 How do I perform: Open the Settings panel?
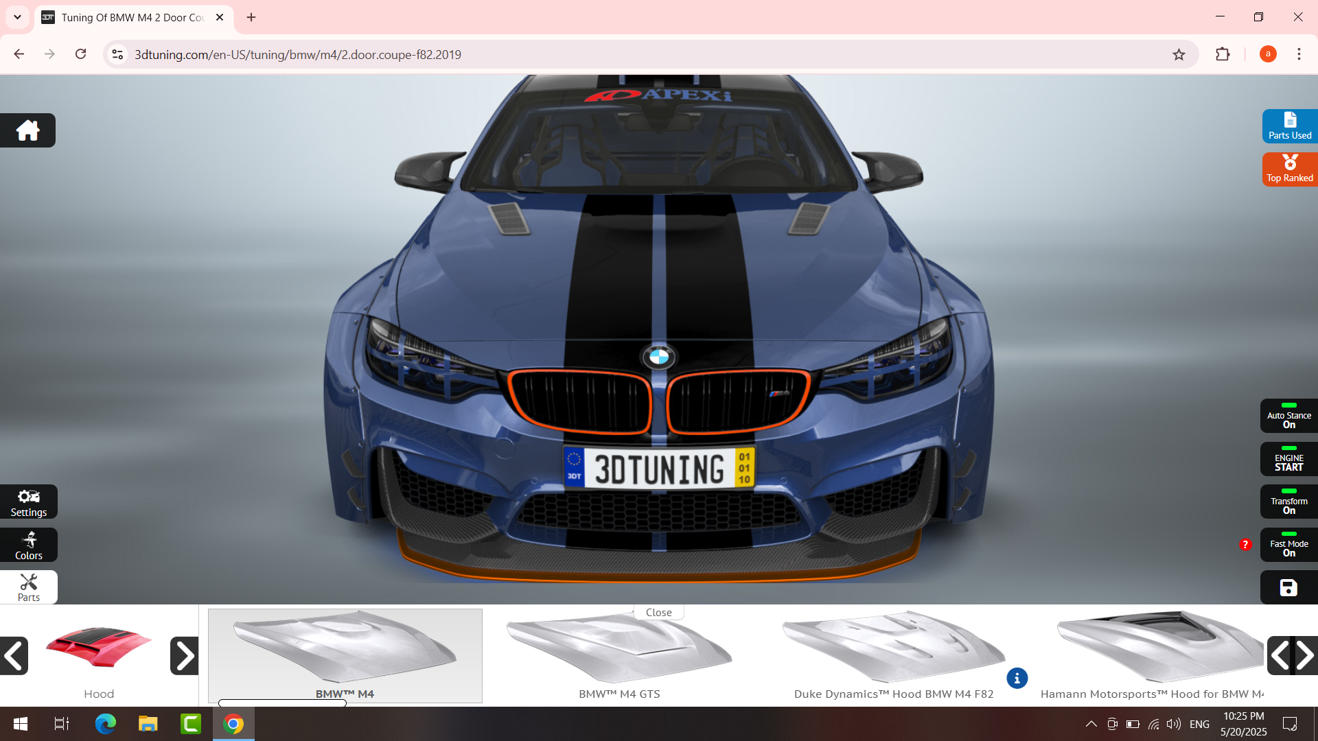pyautogui.click(x=29, y=502)
